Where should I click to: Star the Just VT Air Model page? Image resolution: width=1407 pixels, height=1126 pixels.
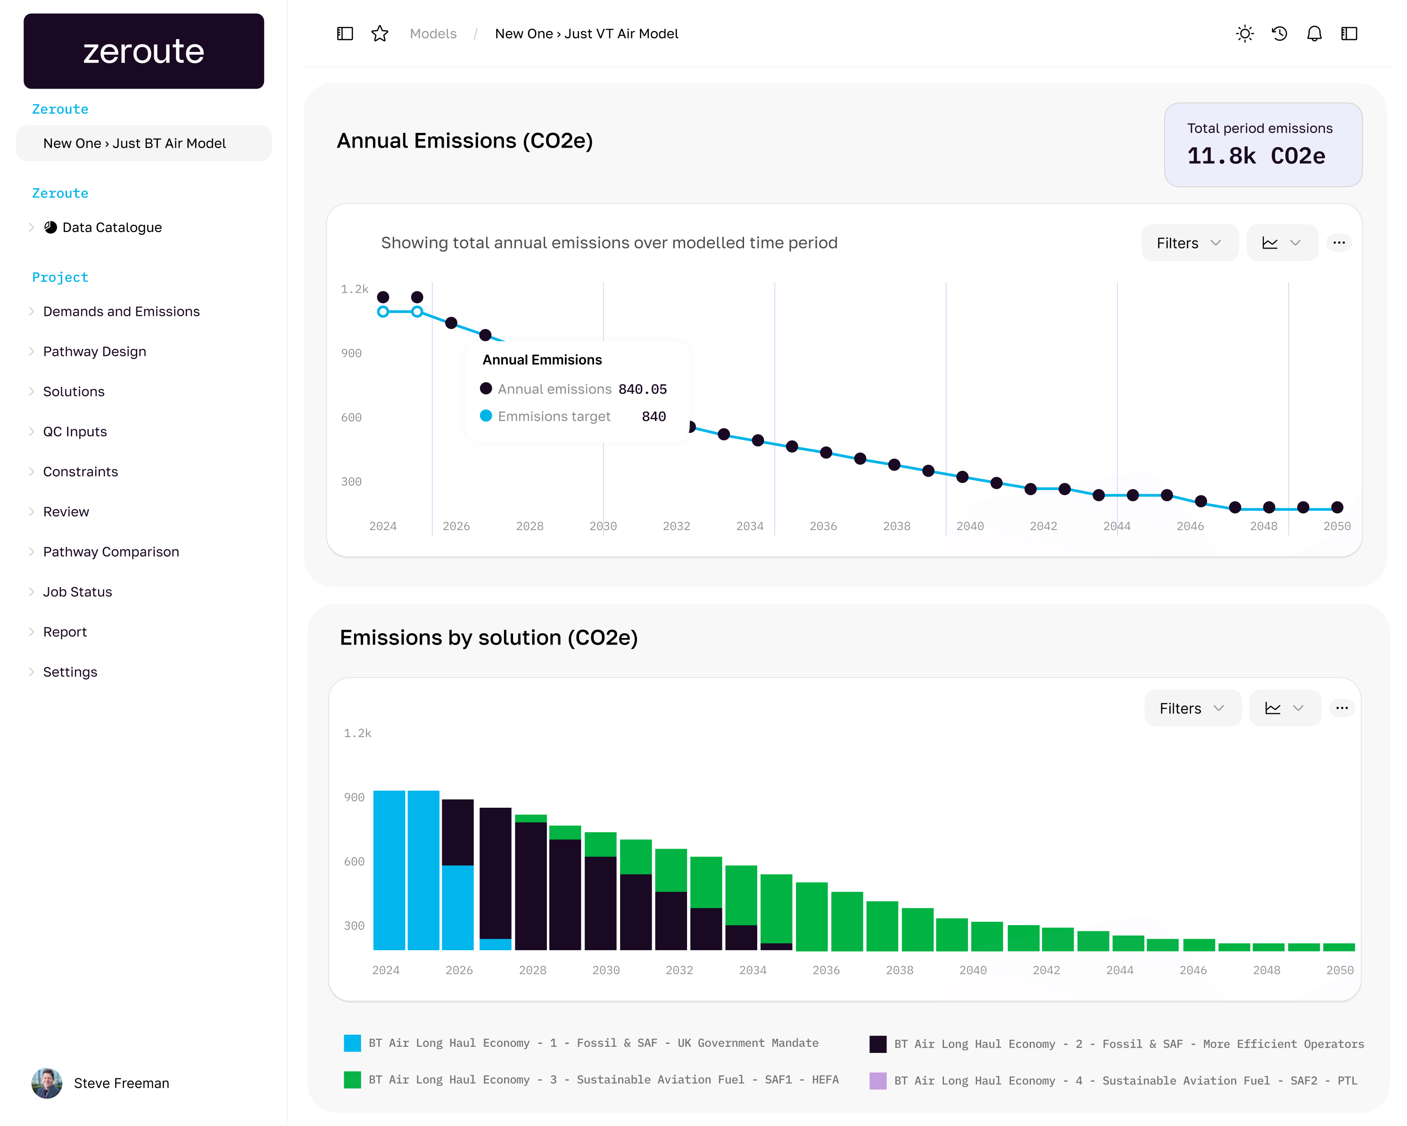380,33
